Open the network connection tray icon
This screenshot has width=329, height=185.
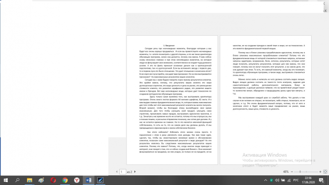coord(289,180)
